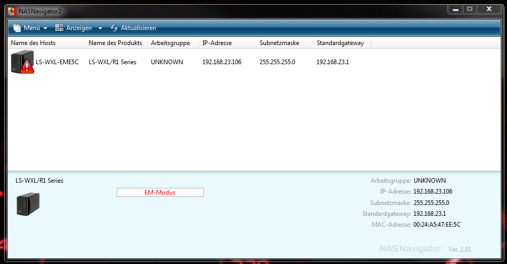Sort by the Name des Produkts column header
The width and height of the screenshot is (507, 264).
(x=117, y=43)
